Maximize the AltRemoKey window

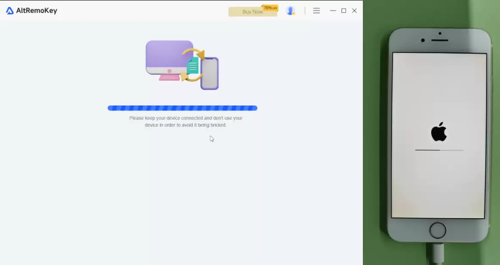click(344, 10)
